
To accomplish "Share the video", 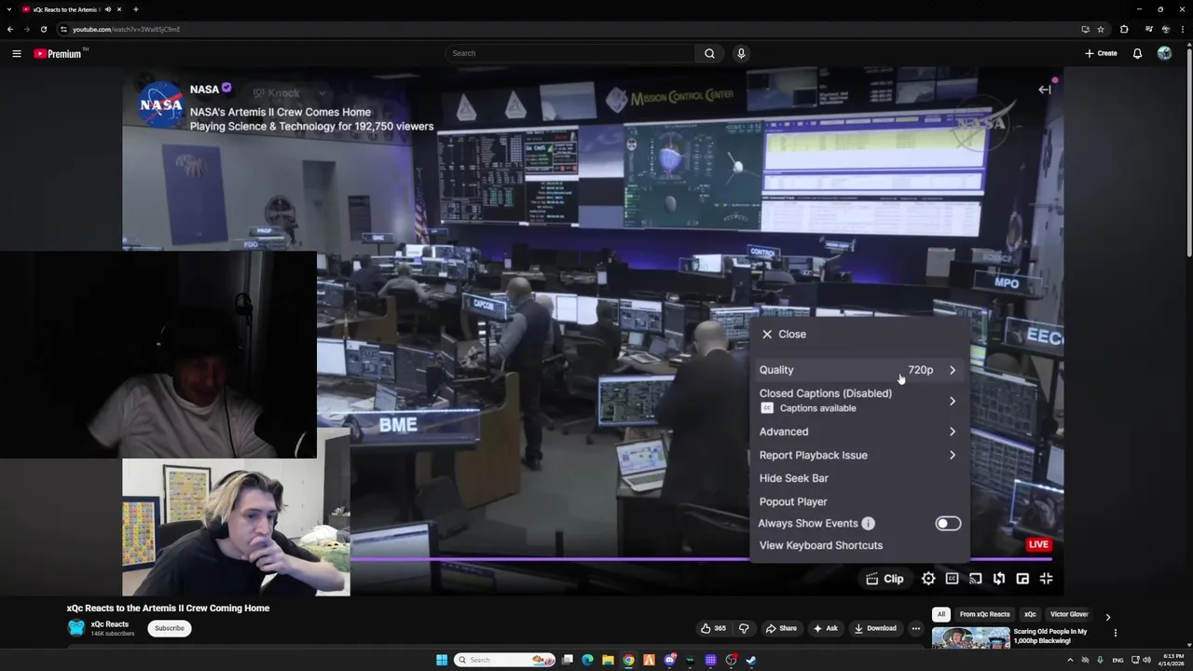I will (x=781, y=628).
